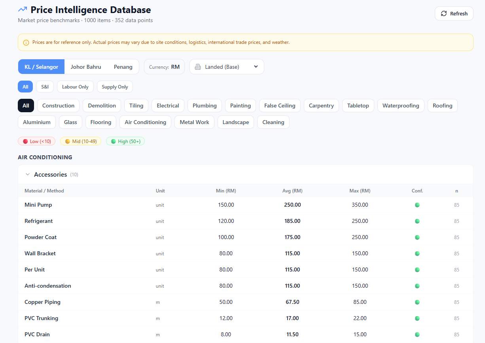Click the Min (RM) column header
Image resolution: width=485 pixels, height=343 pixels.
[x=226, y=190]
